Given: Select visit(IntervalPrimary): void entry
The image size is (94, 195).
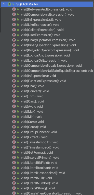Looking at the screenshot, I should point(40,157).
